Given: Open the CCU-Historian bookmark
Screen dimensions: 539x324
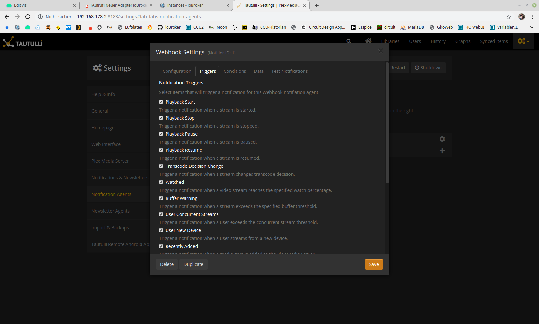Looking at the screenshot, I should click(x=269, y=27).
